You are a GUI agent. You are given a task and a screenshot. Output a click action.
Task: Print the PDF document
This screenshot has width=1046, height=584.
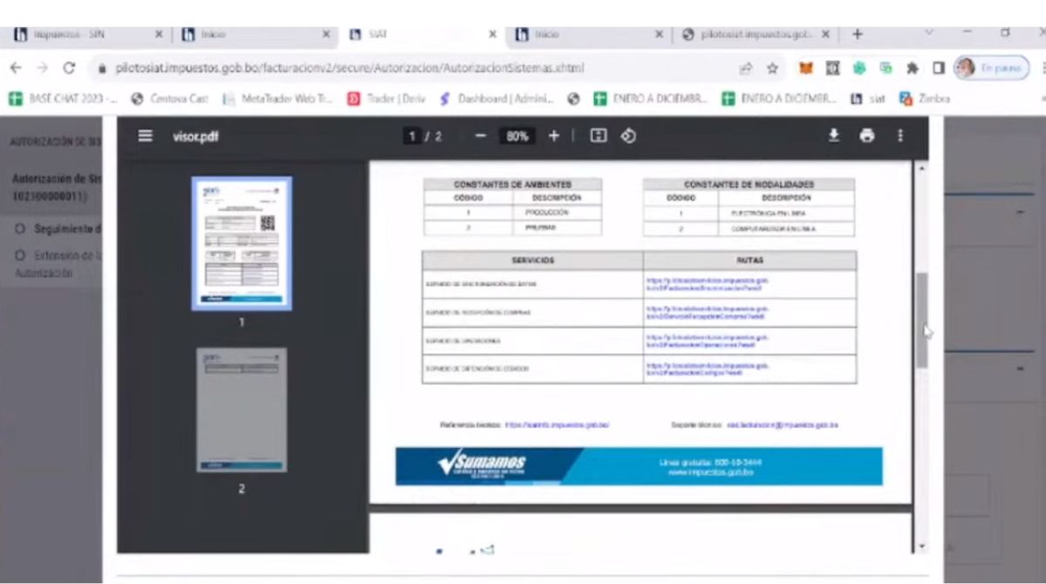866,136
